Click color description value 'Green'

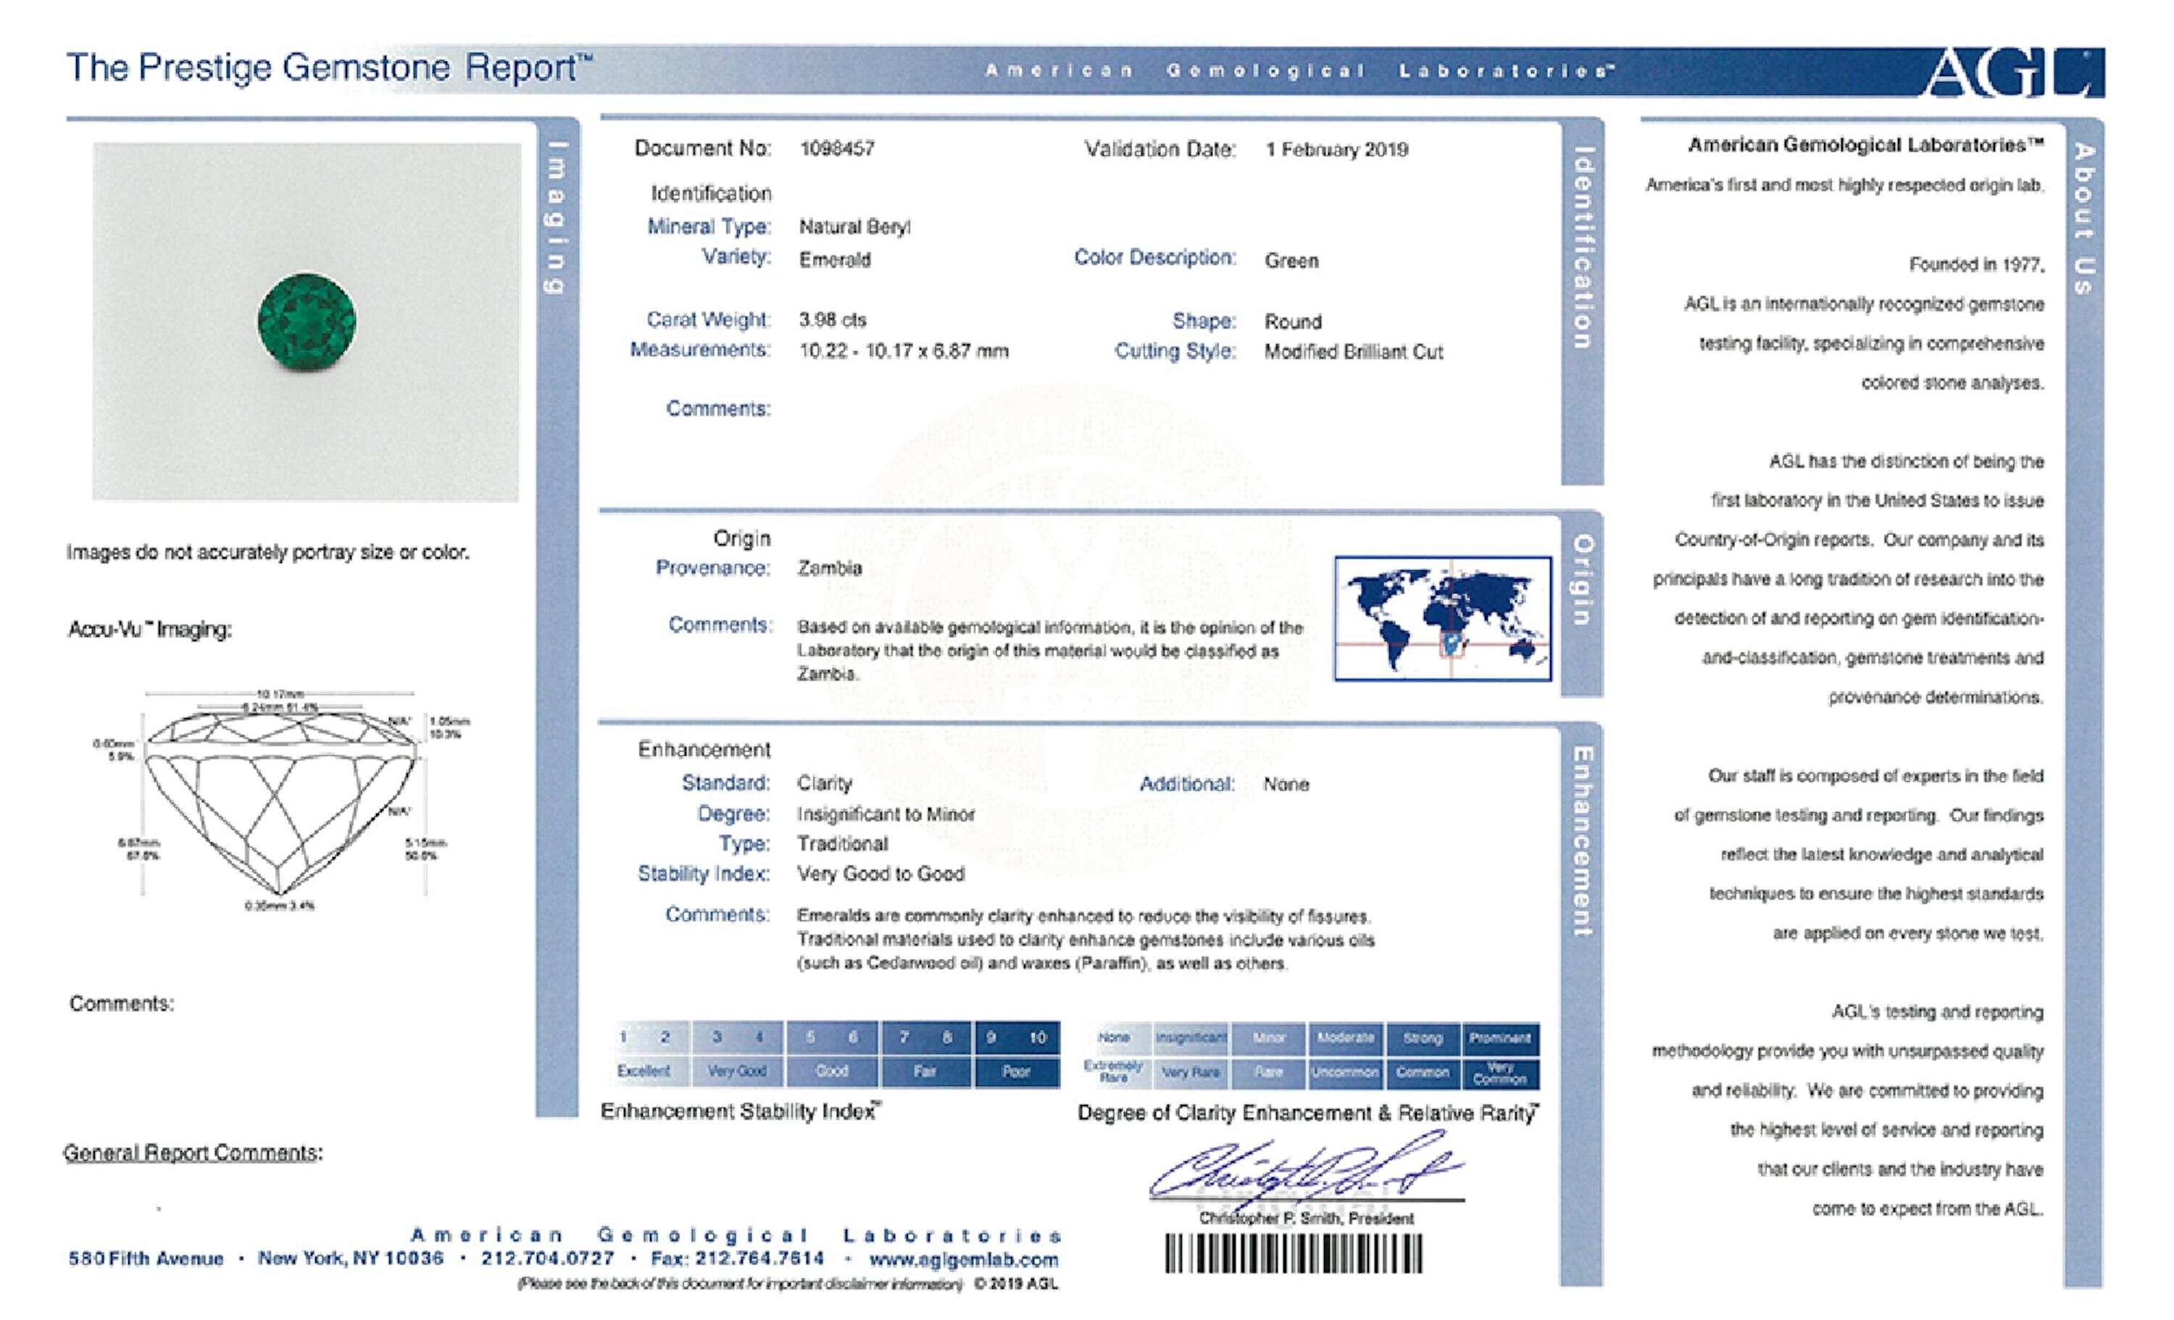(1291, 260)
